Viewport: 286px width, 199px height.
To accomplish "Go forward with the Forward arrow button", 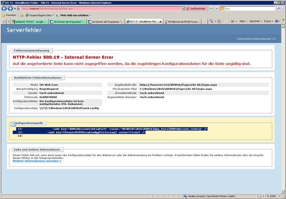I will click(10, 8).
